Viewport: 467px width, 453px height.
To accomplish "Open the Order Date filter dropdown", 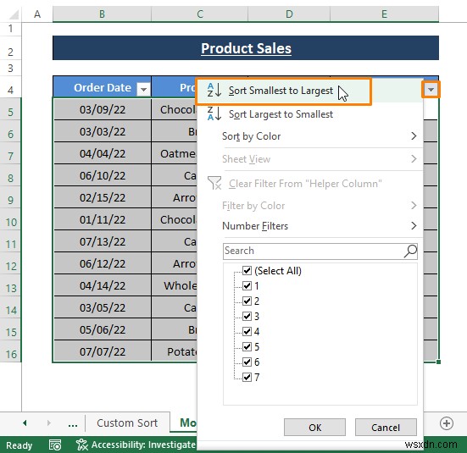I will (x=143, y=89).
